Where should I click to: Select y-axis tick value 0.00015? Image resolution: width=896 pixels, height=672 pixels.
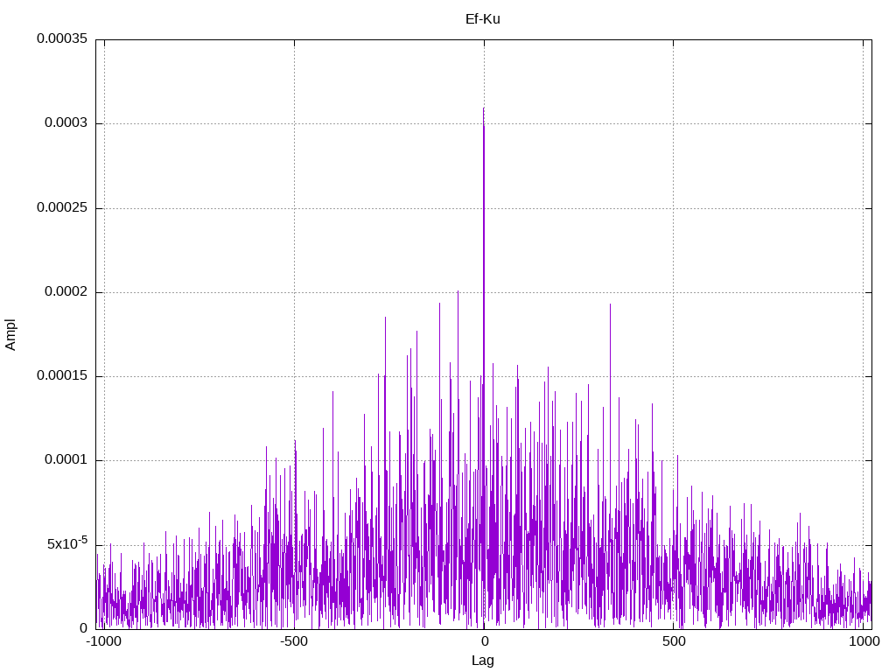62,375
